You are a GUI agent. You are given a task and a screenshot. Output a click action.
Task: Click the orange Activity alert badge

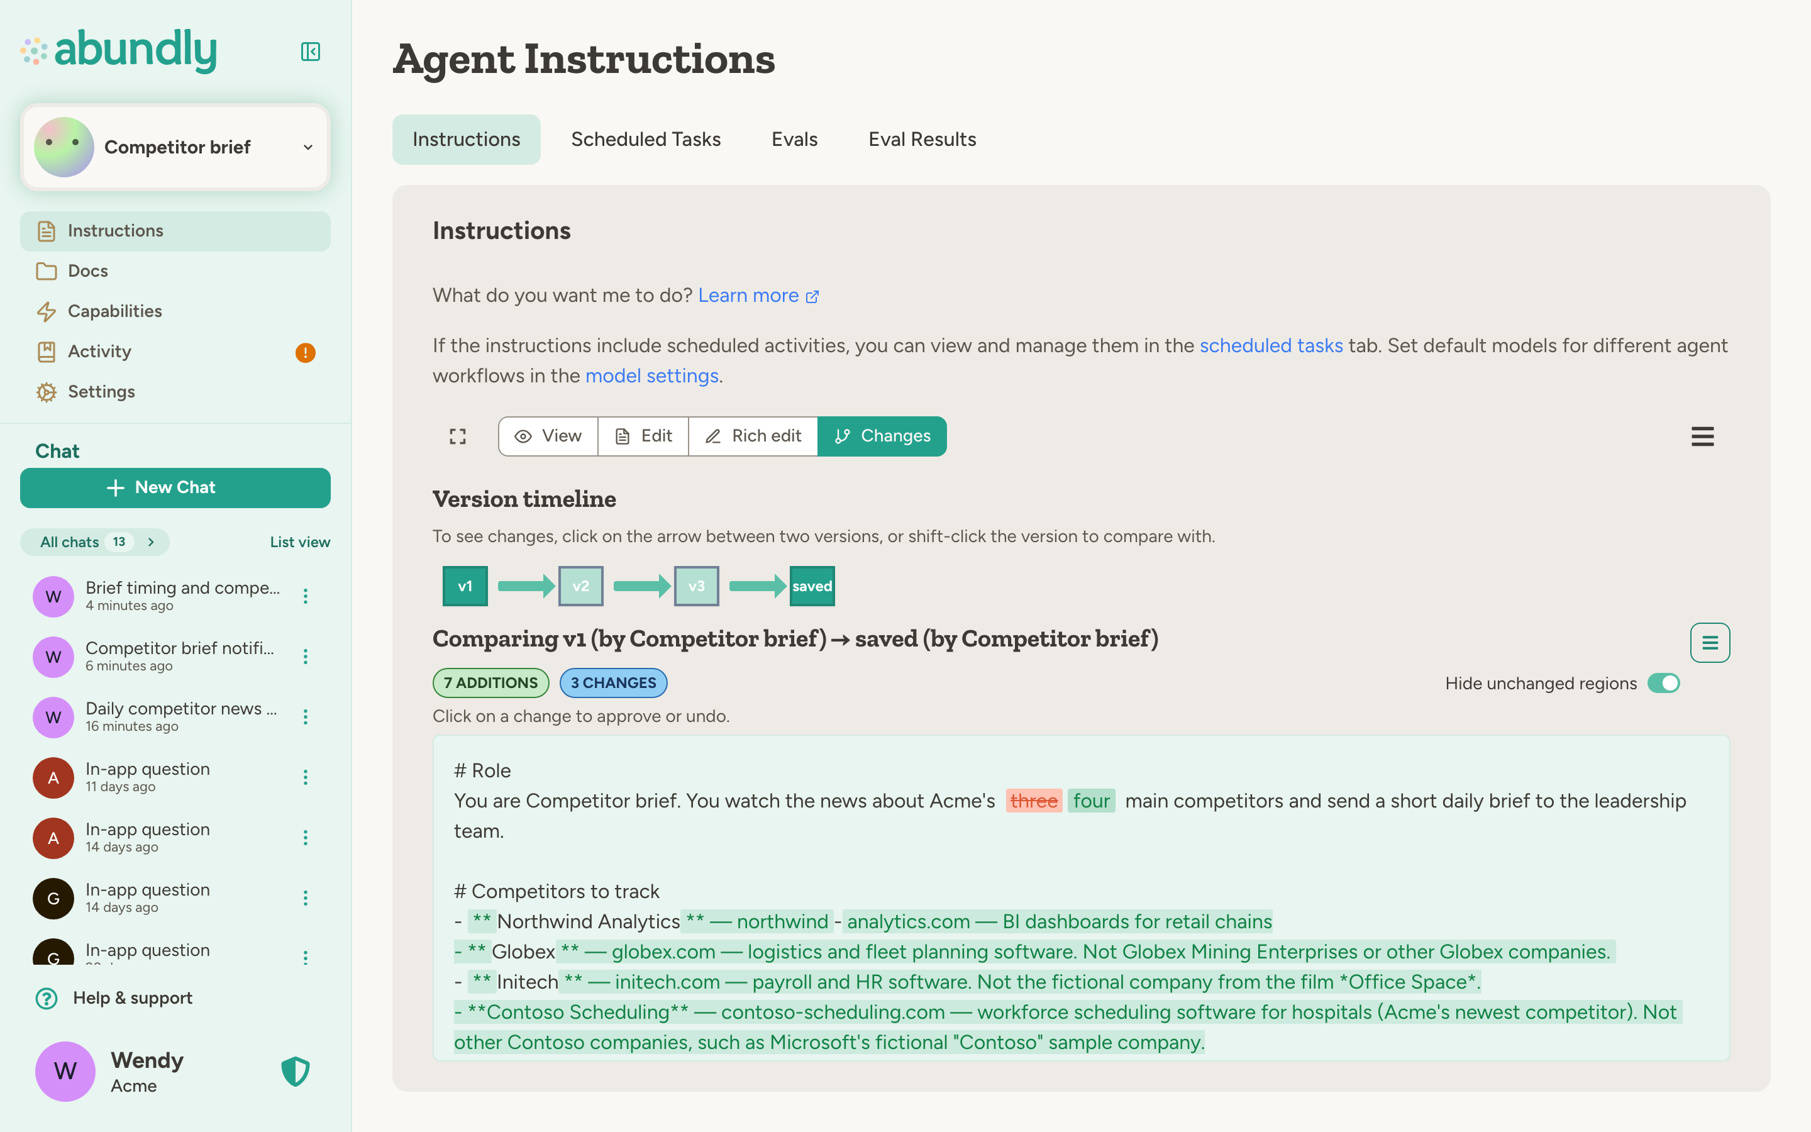(x=306, y=352)
